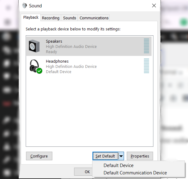Select the "Speakers" device name text
Image resolution: width=188 pixels, height=179 pixels.
tap(54, 41)
